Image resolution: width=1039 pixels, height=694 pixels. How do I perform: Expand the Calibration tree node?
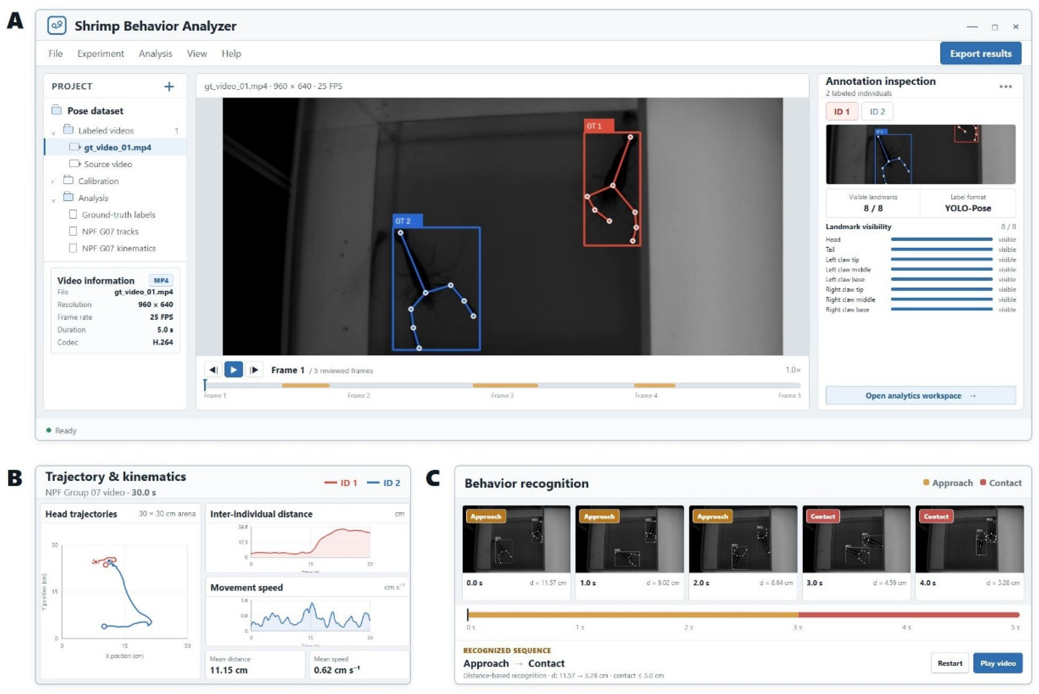(x=53, y=181)
